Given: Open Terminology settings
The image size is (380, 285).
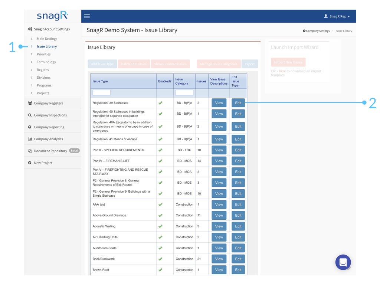Looking at the screenshot, I should point(46,62).
